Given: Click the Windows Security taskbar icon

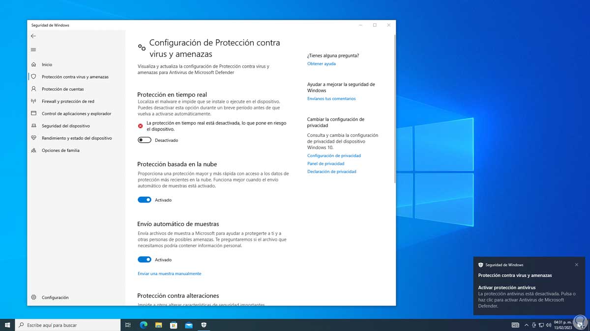Looking at the screenshot, I should click(204, 325).
